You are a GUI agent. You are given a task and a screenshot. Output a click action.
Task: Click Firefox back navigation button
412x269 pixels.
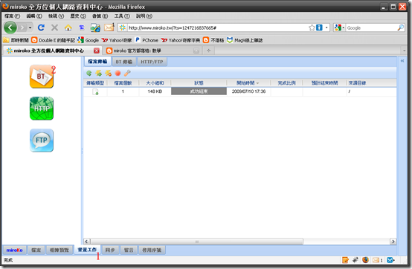[10, 27]
